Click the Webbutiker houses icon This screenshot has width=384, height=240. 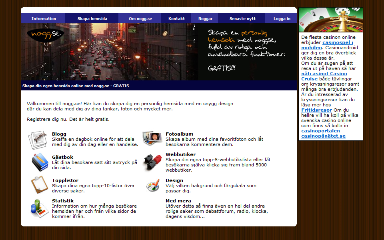point(152,161)
